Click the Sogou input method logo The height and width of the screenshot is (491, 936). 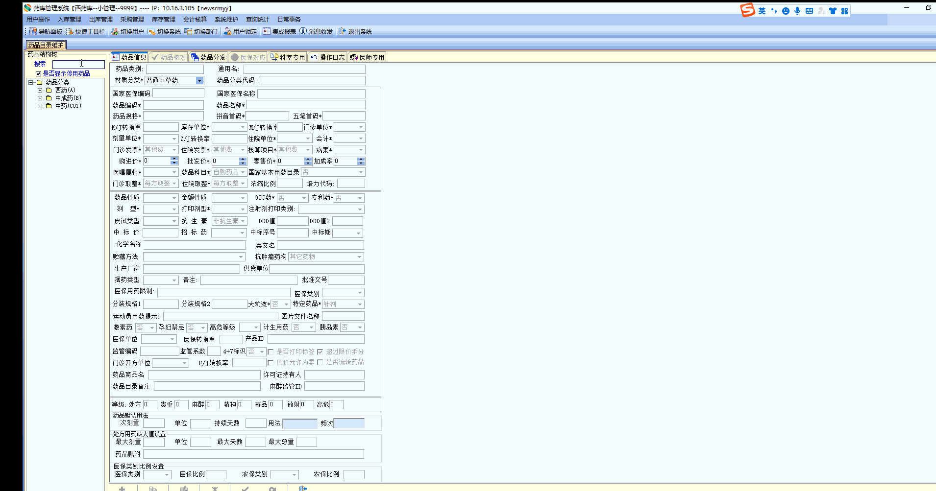[747, 10]
